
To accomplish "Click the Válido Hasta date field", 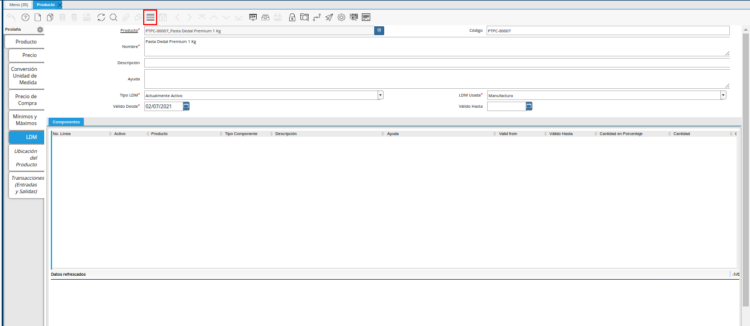I will pos(506,106).
